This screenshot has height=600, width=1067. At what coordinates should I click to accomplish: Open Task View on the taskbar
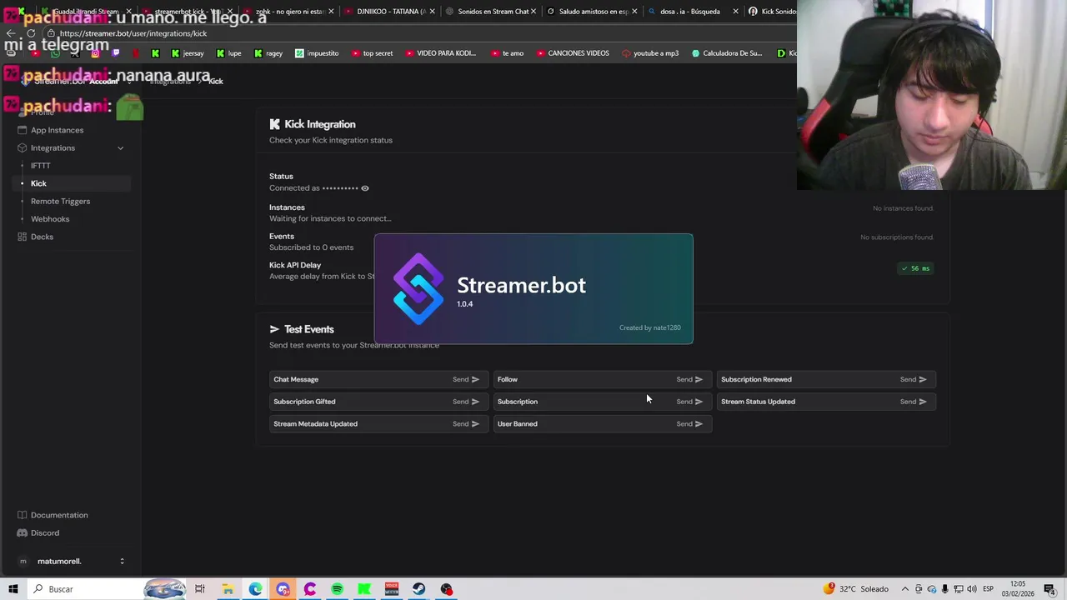click(200, 589)
